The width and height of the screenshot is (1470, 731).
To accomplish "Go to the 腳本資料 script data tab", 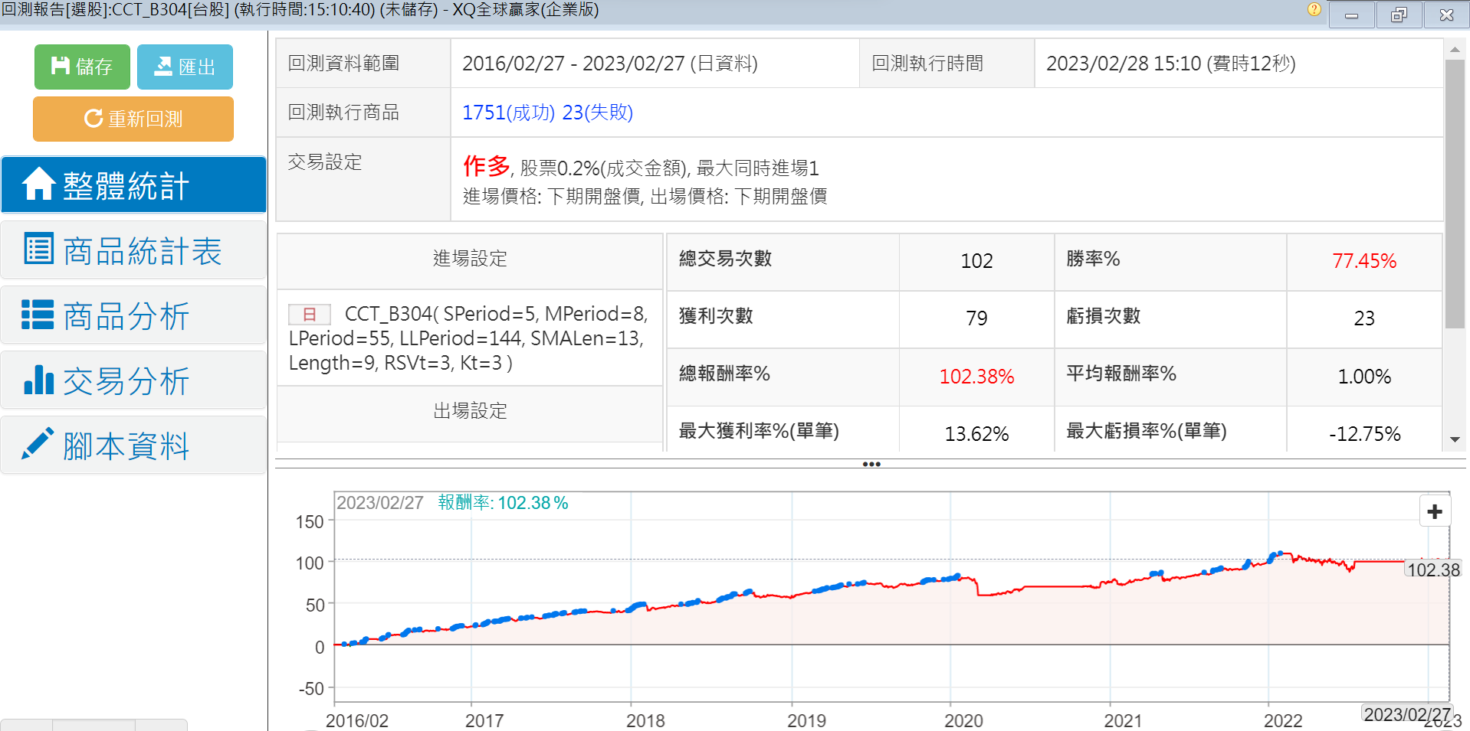I will [x=133, y=446].
